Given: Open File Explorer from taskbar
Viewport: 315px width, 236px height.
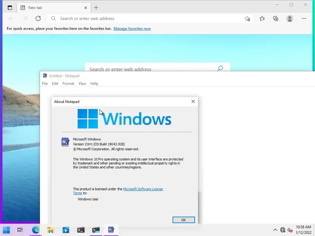Looking at the screenshot, I should click(51, 230).
